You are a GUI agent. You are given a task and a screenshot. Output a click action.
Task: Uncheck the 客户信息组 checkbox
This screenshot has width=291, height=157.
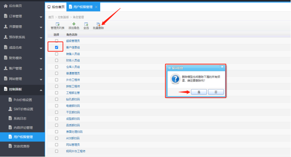pyautogui.click(x=57, y=47)
